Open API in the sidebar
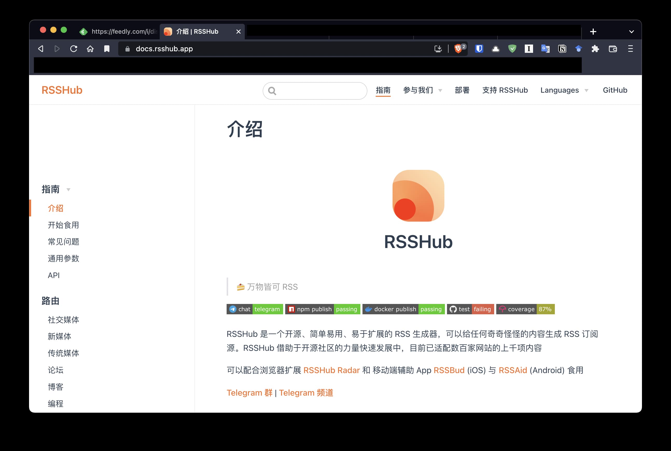The height and width of the screenshot is (451, 671). point(54,275)
